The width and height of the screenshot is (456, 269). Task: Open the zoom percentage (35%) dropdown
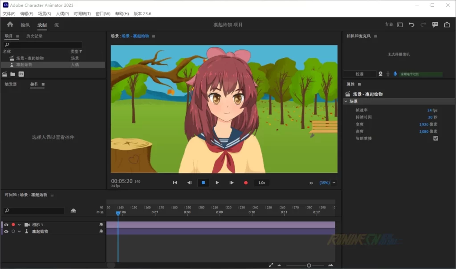coord(334,183)
